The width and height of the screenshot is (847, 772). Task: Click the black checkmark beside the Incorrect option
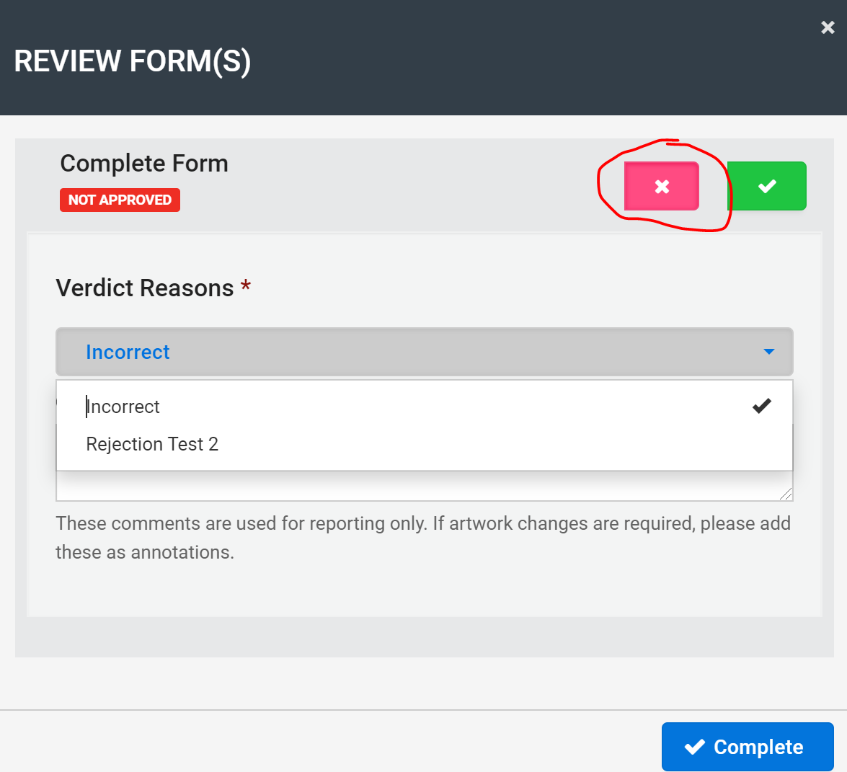coord(761,406)
